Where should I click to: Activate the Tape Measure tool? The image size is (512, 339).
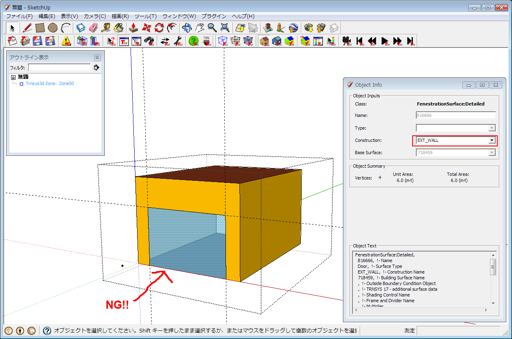tap(106, 28)
